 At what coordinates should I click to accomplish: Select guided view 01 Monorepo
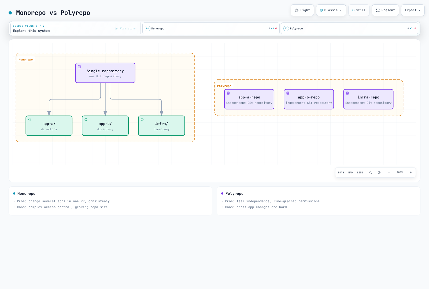[x=211, y=28]
